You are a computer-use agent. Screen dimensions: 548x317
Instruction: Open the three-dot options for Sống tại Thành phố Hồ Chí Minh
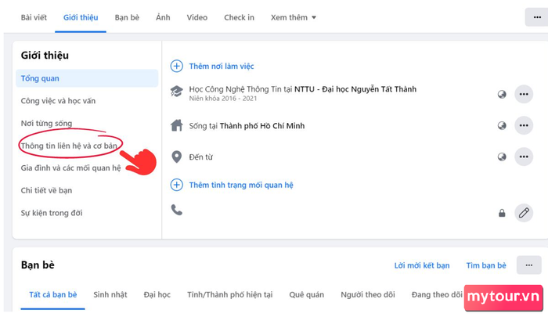[524, 125]
